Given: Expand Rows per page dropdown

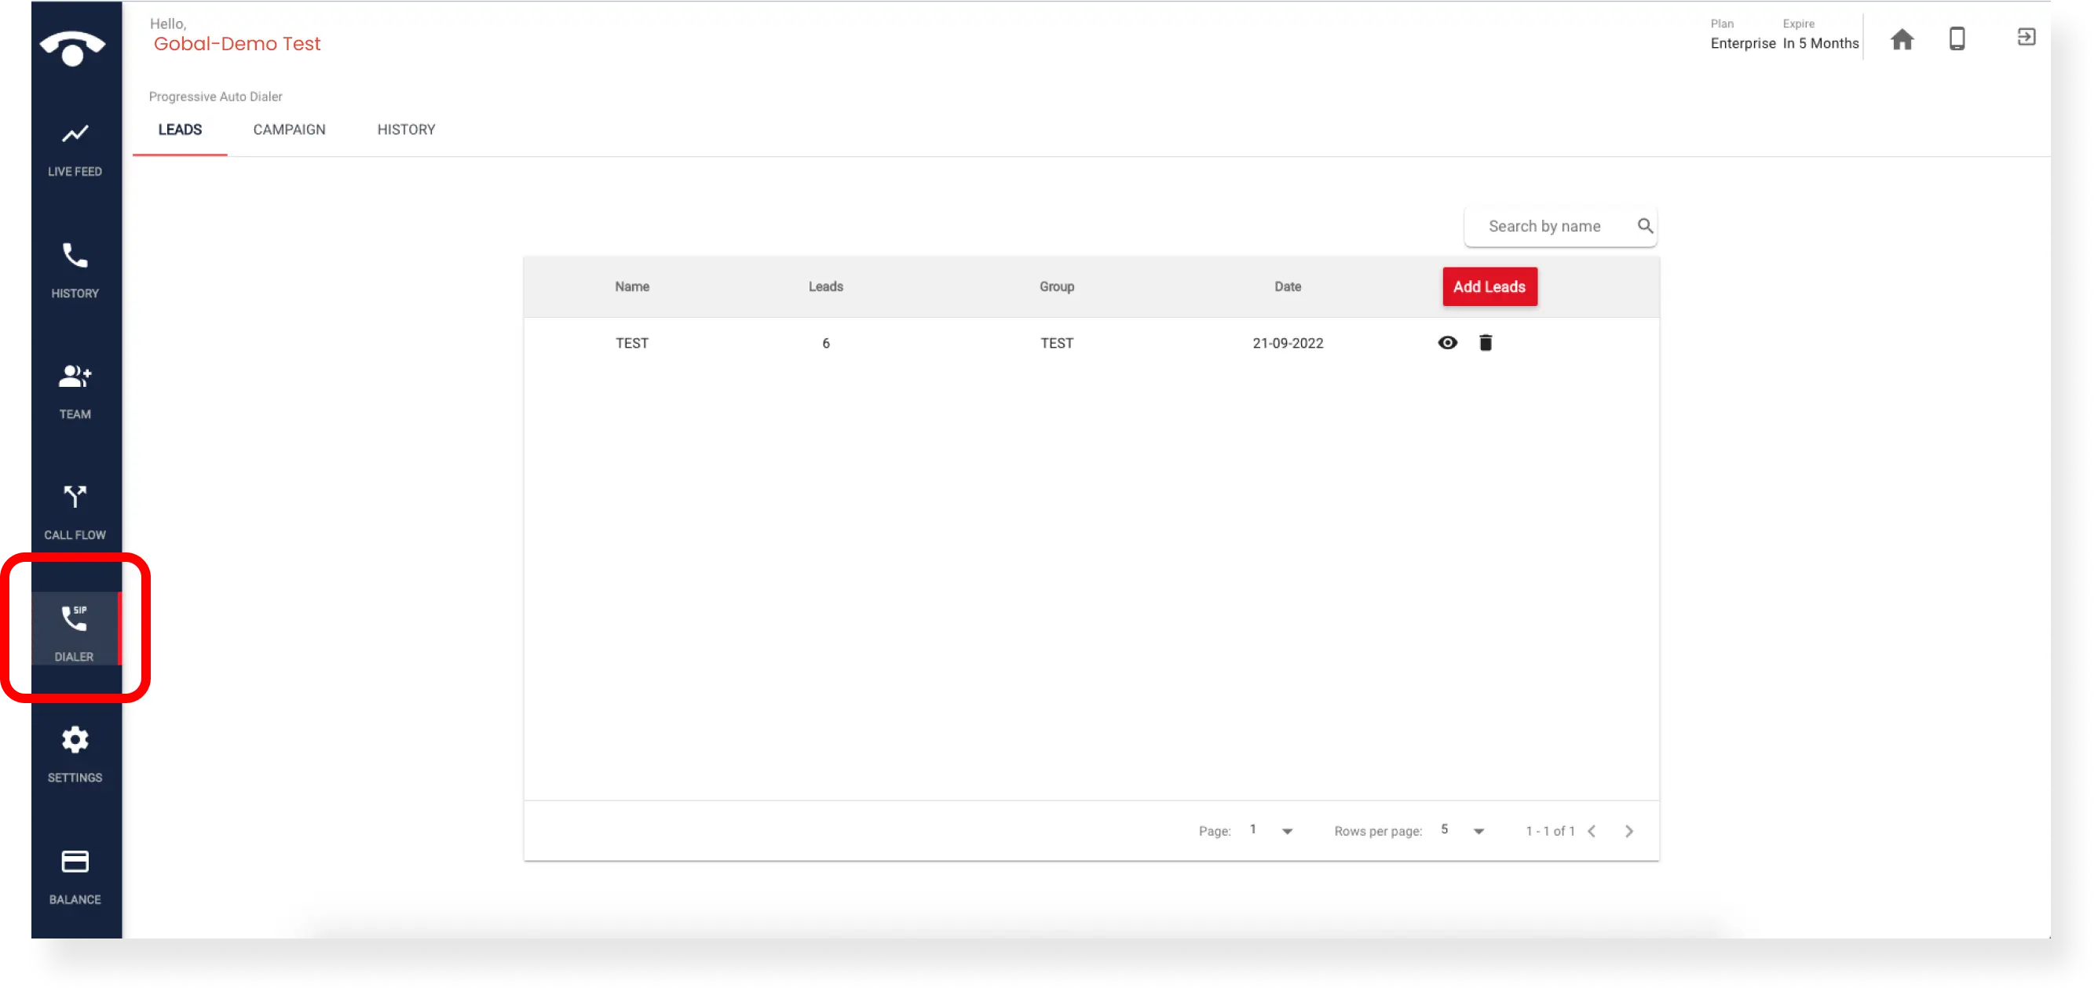Looking at the screenshot, I should pos(1478,830).
